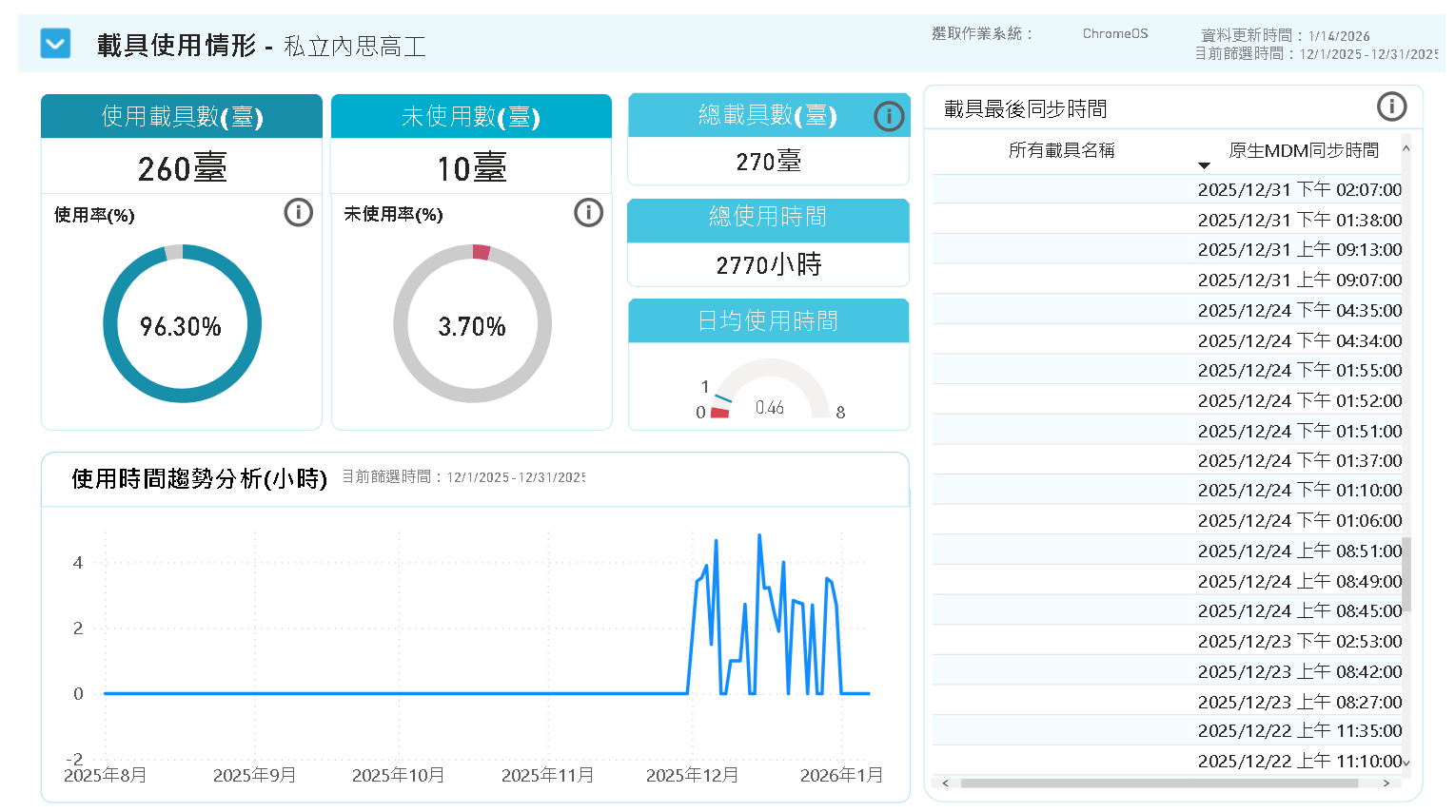Screen dimensions: 1455x812
Task: Click sort arrow above 原生MDM同步時間 column
Action: 1204,165
